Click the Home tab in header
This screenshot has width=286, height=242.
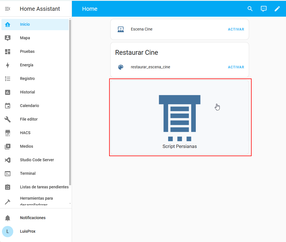click(90, 9)
